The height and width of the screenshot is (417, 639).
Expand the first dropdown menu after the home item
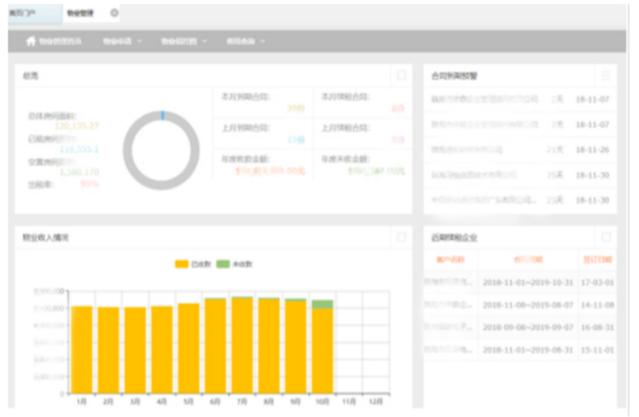click(123, 41)
